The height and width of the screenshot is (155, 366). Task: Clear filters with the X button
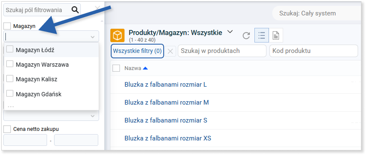(x=170, y=51)
